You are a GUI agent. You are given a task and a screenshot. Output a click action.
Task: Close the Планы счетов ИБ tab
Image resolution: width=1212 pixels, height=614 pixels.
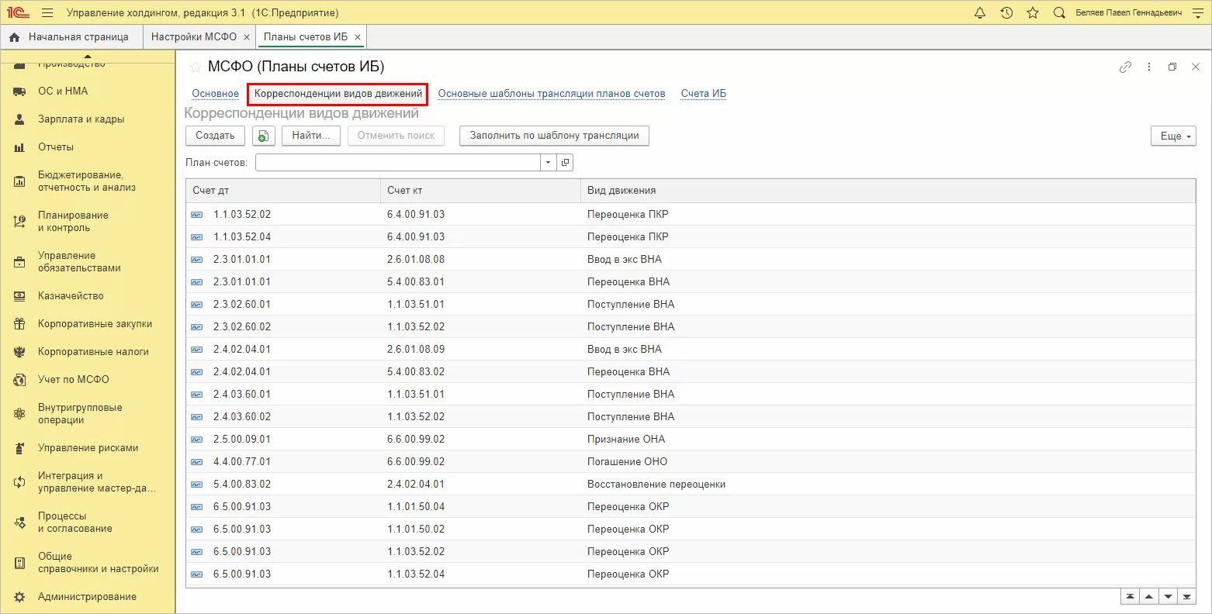[x=358, y=37]
